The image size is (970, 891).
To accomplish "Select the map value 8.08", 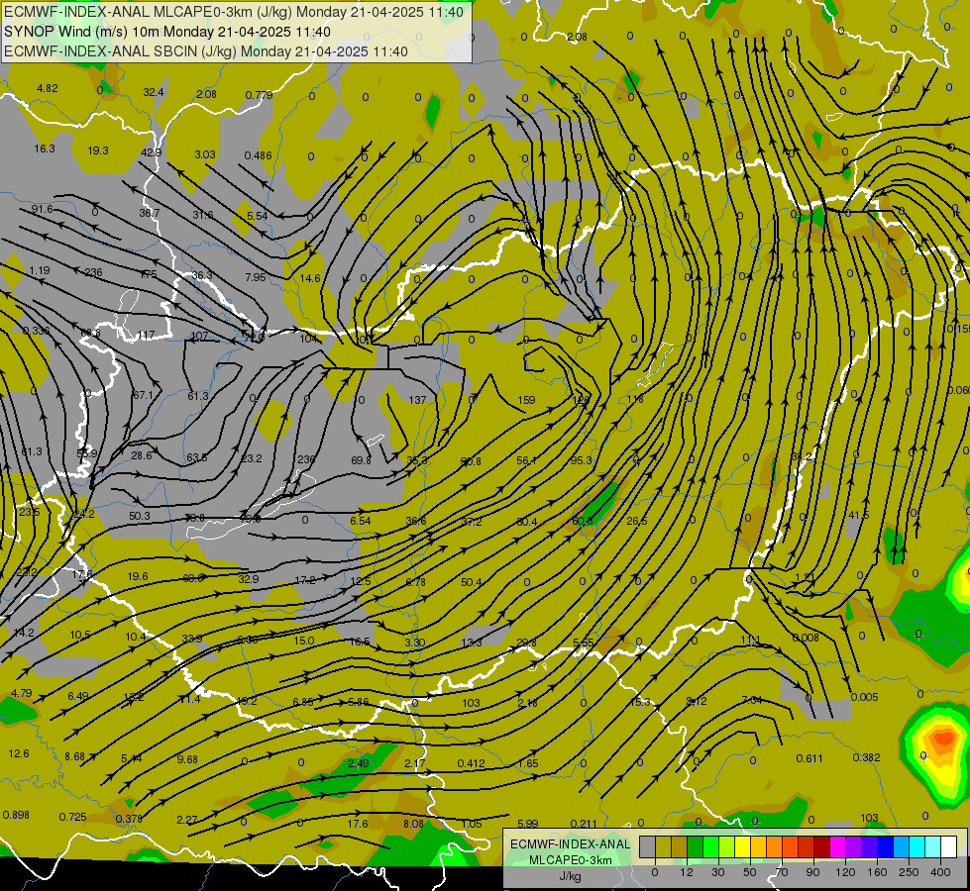I will 413,824.
